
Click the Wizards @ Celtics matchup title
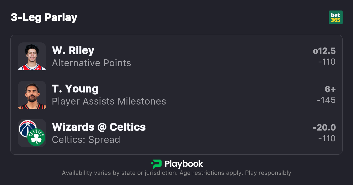coord(99,127)
